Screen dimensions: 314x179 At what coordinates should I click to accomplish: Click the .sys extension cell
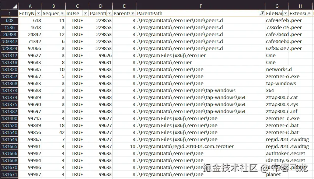pos(300,104)
